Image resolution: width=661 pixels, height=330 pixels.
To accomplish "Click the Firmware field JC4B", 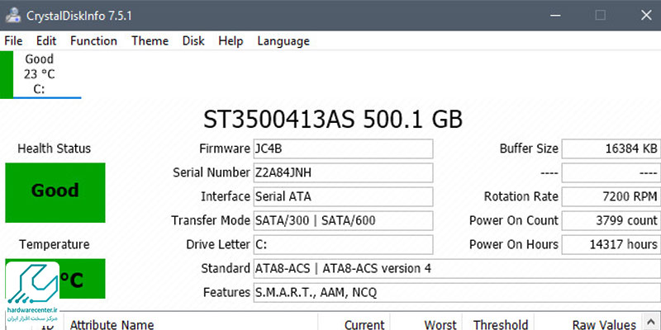I will click(343, 148).
